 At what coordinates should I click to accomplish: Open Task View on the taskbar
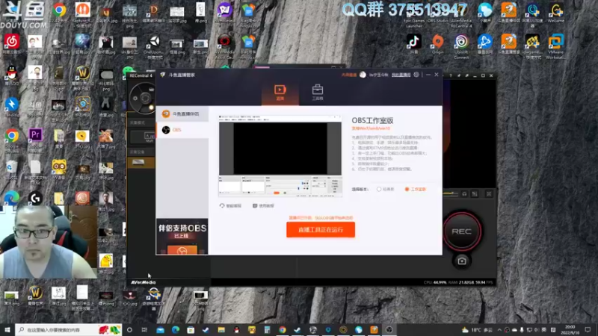tap(144, 329)
